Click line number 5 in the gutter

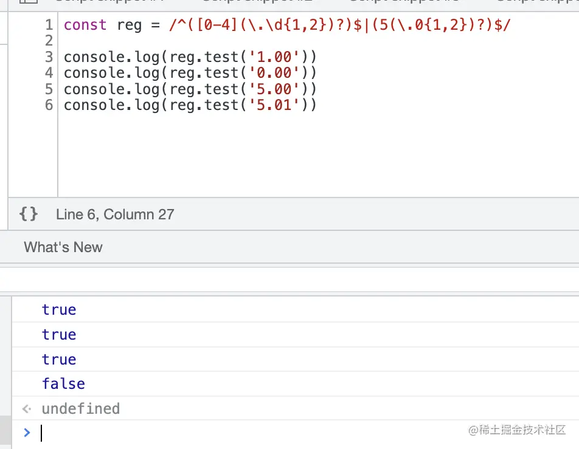[48, 89]
